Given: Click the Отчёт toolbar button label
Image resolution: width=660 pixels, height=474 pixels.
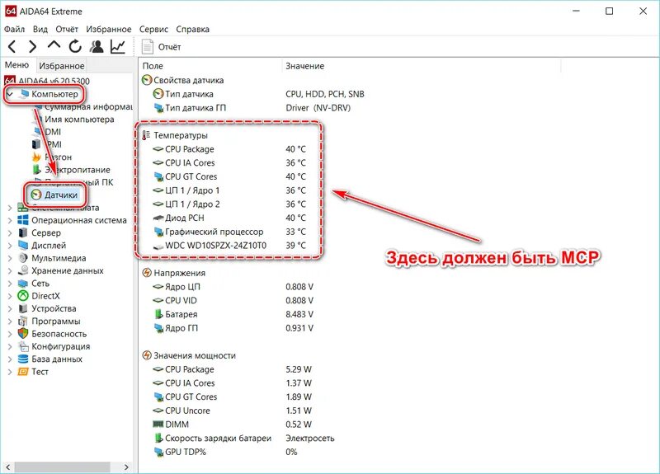Looking at the screenshot, I should click(x=170, y=47).
